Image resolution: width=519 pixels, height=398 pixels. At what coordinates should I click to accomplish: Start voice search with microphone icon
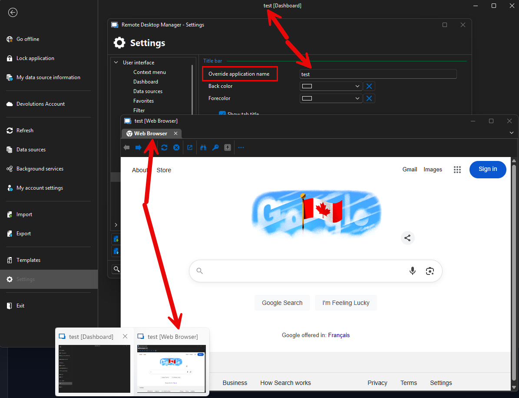click(x=413, y=271)
